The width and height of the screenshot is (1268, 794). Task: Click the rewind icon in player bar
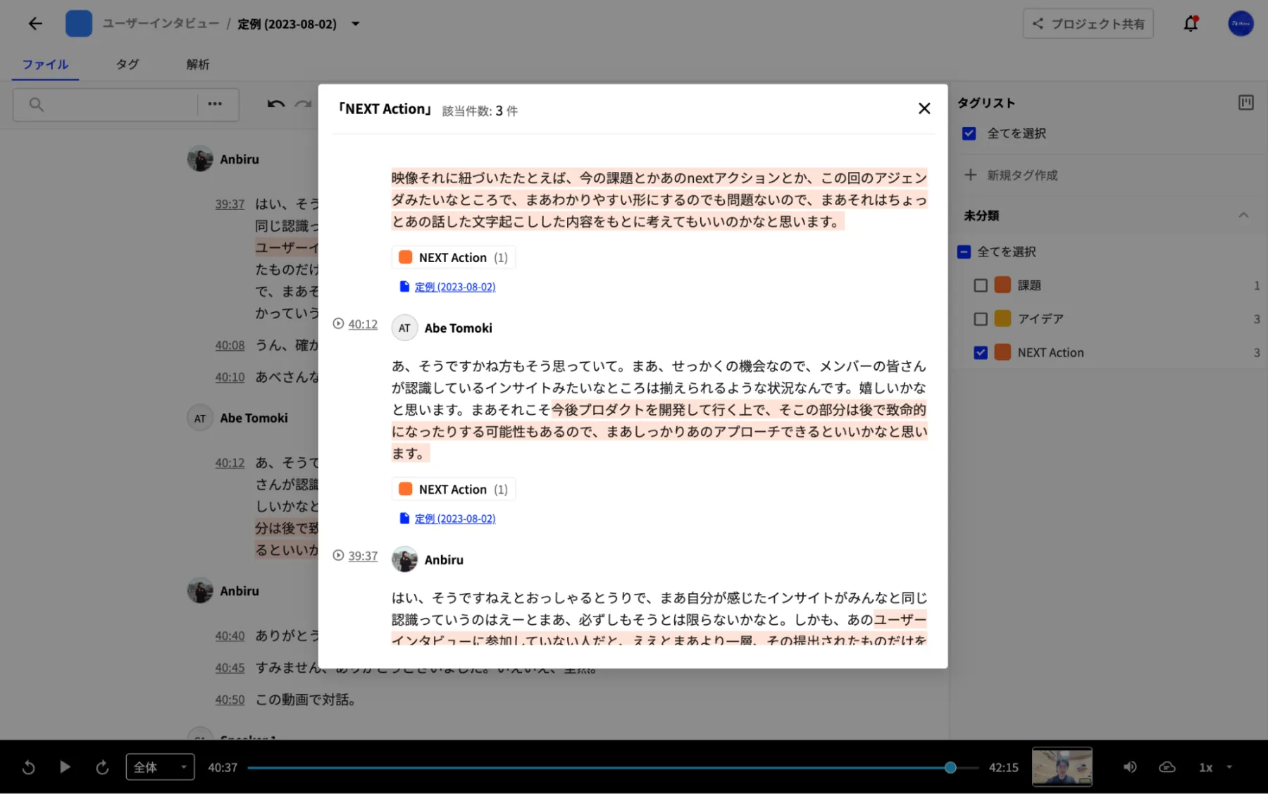tap(28, 767)
